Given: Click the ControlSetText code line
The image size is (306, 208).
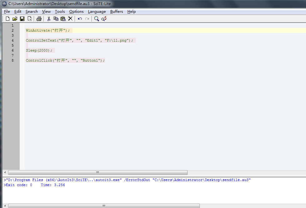Looking at the screenshot, I should [79, 40].
